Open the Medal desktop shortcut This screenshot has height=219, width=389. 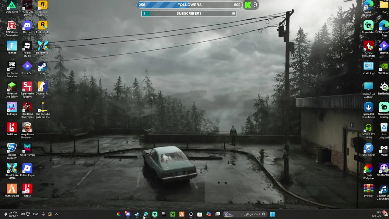pyautogui.click(x=384, y=150)
